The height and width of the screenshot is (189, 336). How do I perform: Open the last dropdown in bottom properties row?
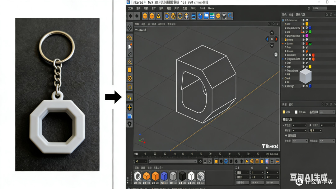tap(327, 141)
